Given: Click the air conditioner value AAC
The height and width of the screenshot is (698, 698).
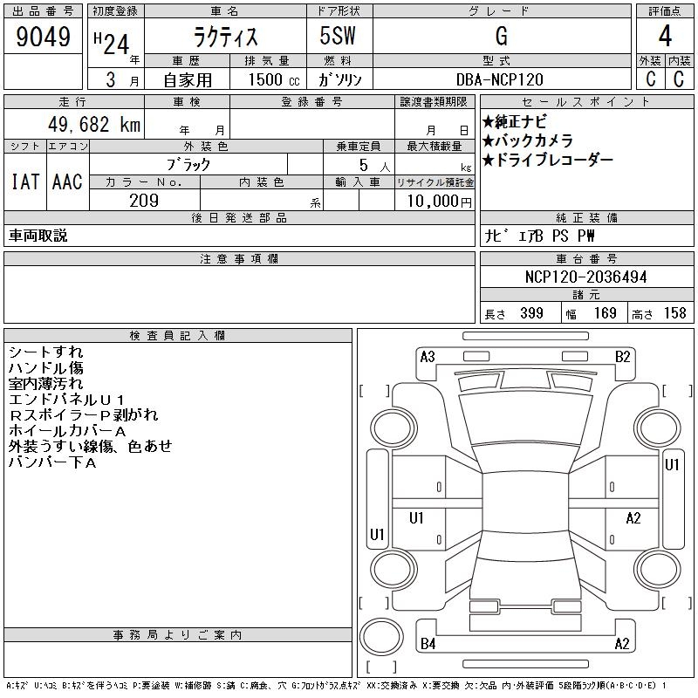Looking at the screenshot, I should (x=68, y=182).
